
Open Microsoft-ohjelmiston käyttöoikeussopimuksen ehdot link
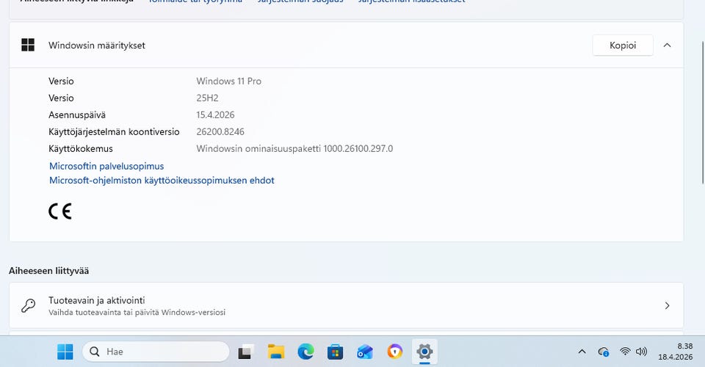(x=162, y=181)
